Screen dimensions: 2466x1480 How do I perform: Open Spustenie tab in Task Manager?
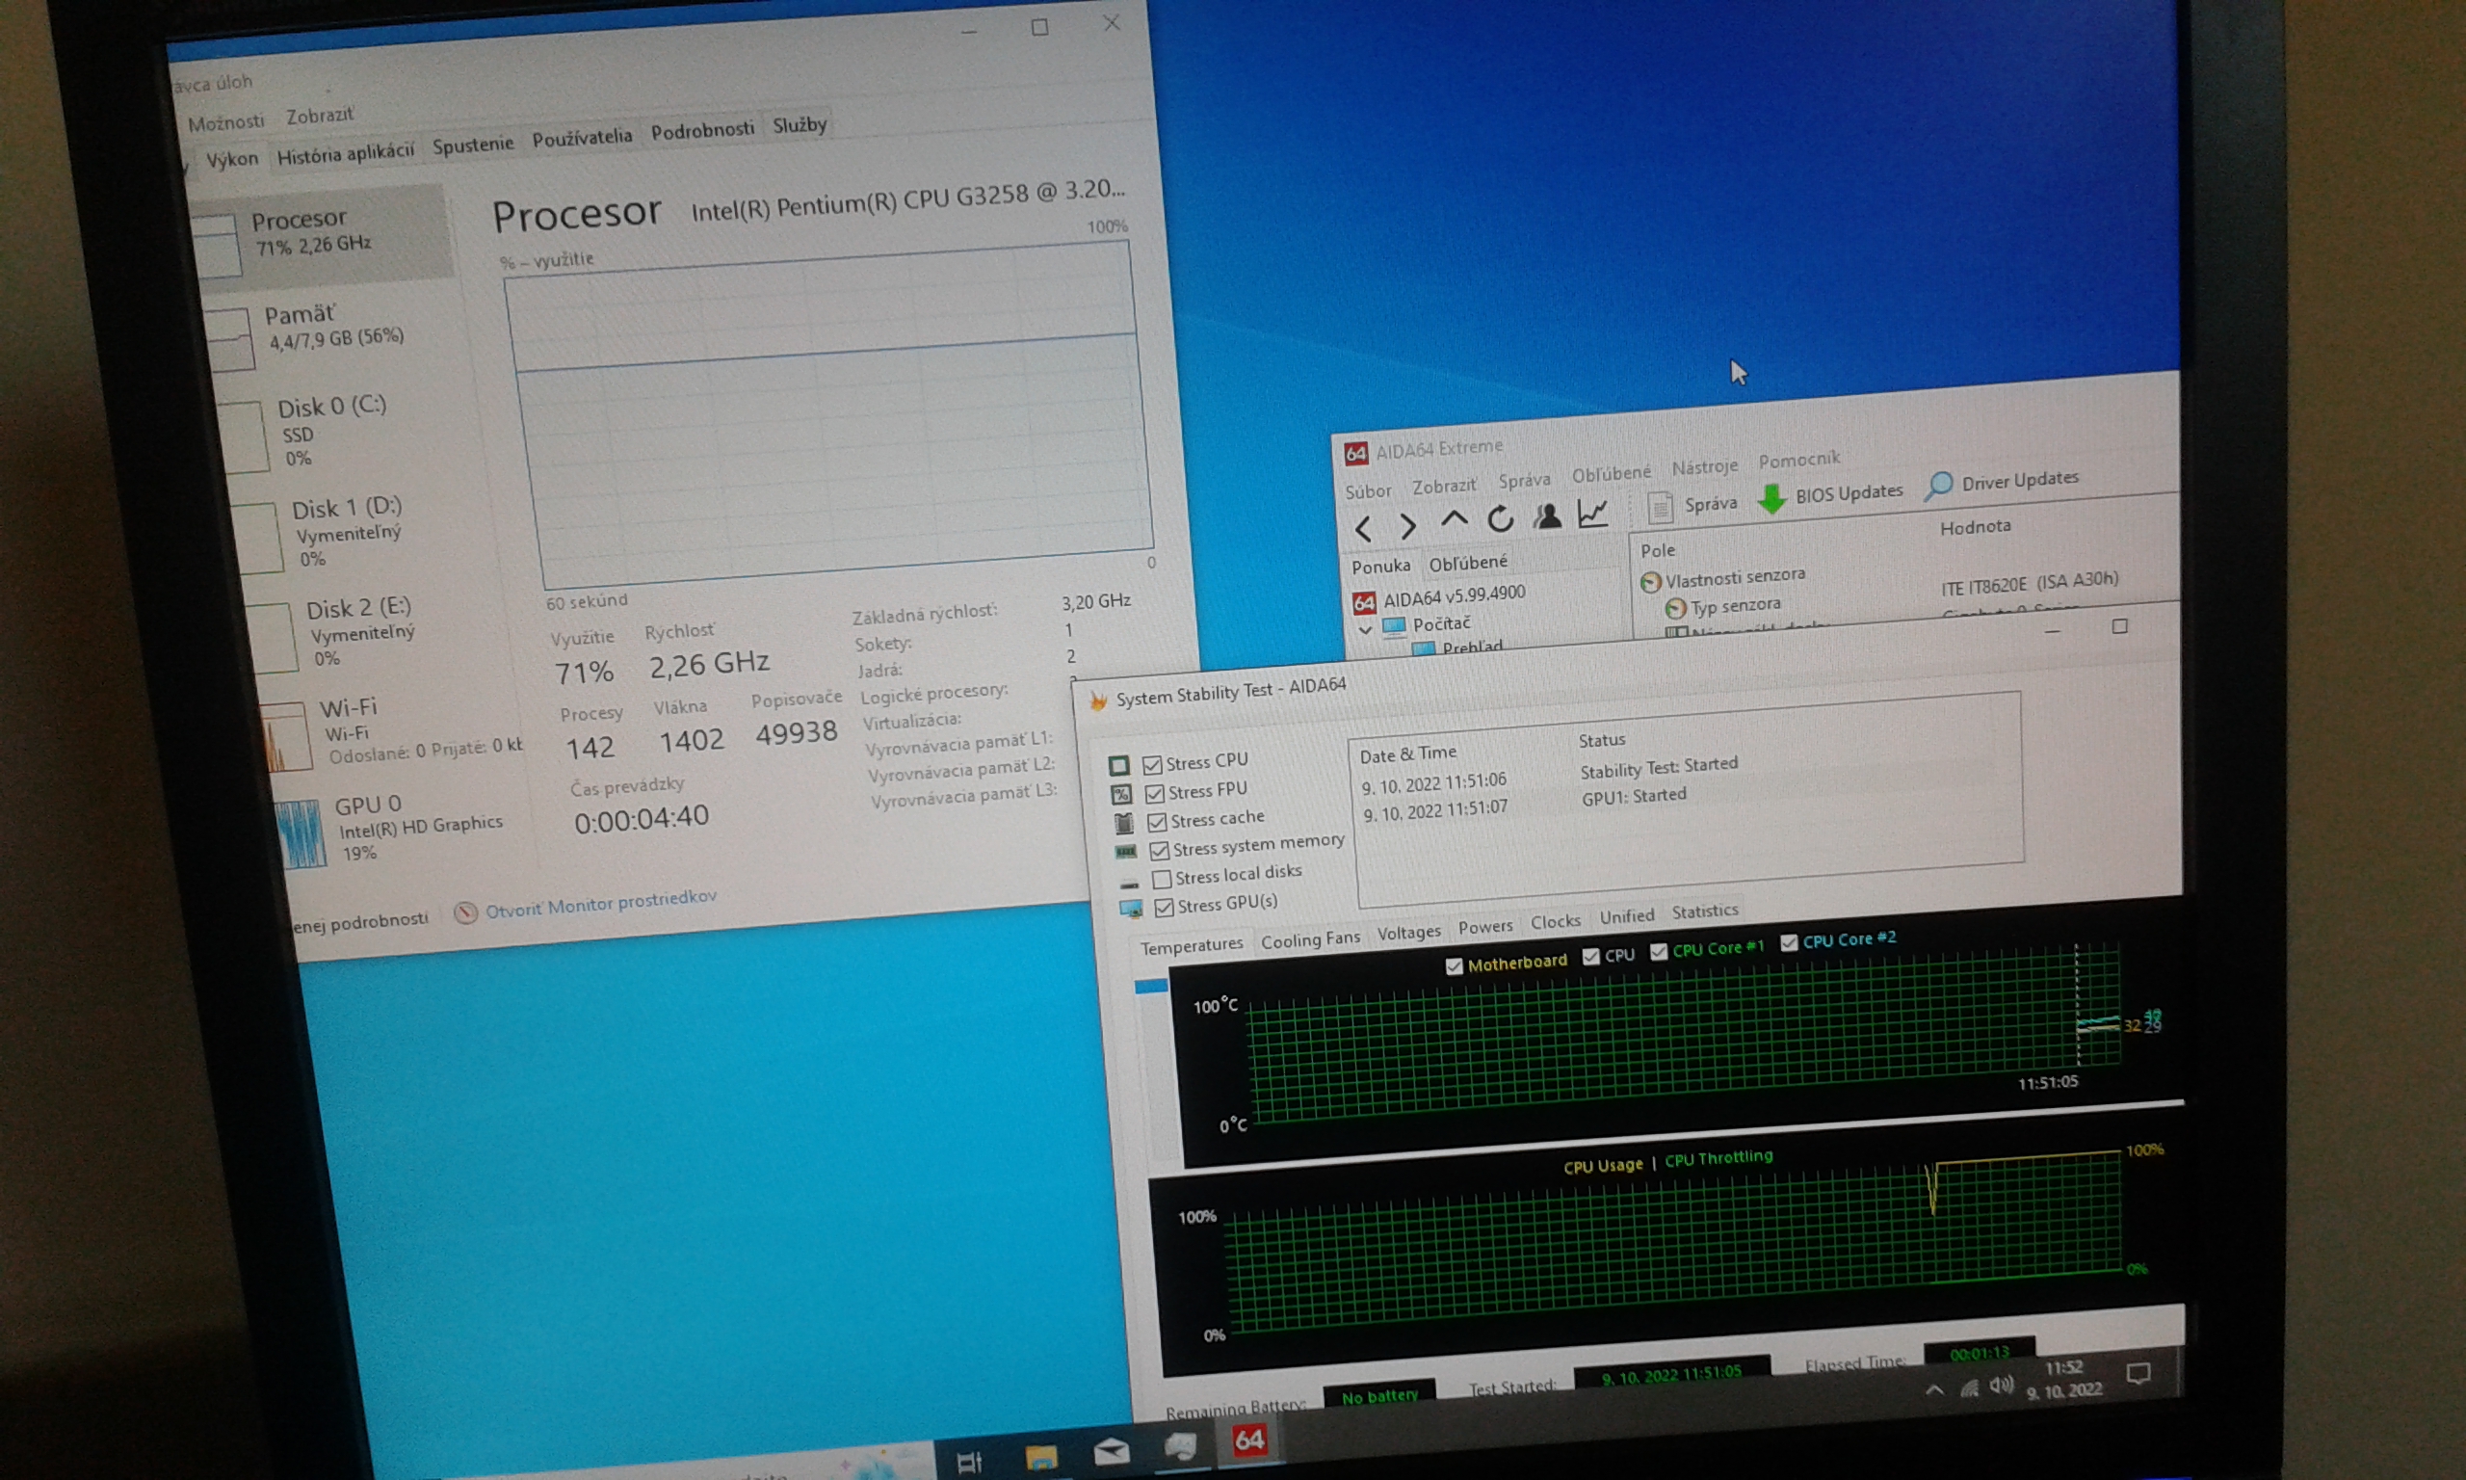[472, 145]
